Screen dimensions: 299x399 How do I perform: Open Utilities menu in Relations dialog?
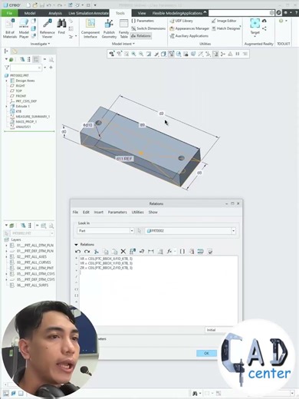tap(138, 212)
